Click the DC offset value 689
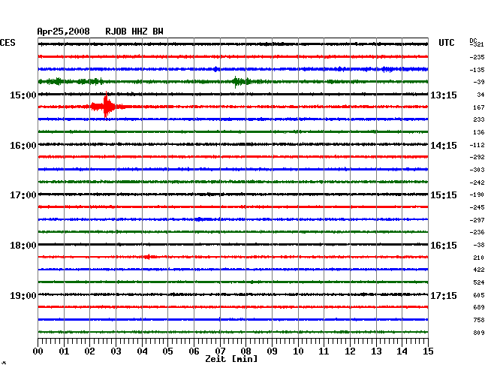The height and width of the screenshot is (371, 488). pyautogui.click(x=479, y=307)
